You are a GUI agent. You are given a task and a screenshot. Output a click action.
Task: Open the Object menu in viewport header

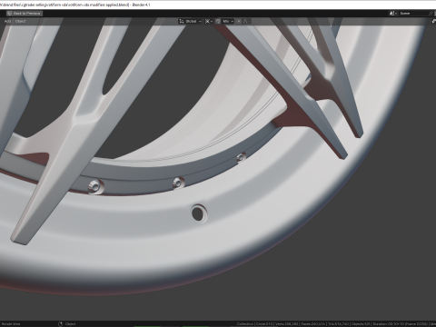(20, 21)
